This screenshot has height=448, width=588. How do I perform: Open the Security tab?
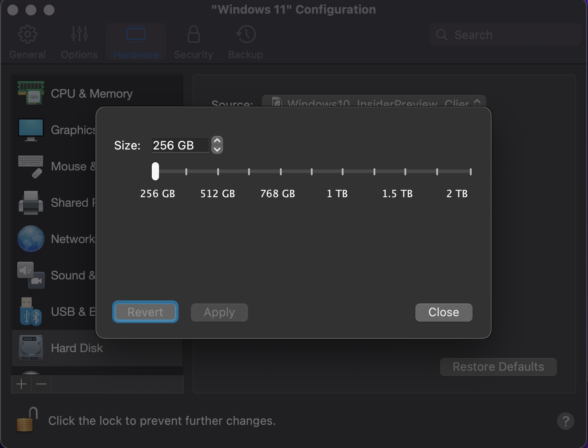point(194,42)
